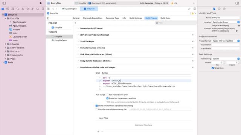This screenshot has width=241, height=135.
Task: Switch to the Build Rules tab
Action: pos(165,18)
